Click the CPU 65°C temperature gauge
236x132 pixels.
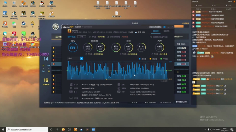pyautogui.click(x=101, y=47)
